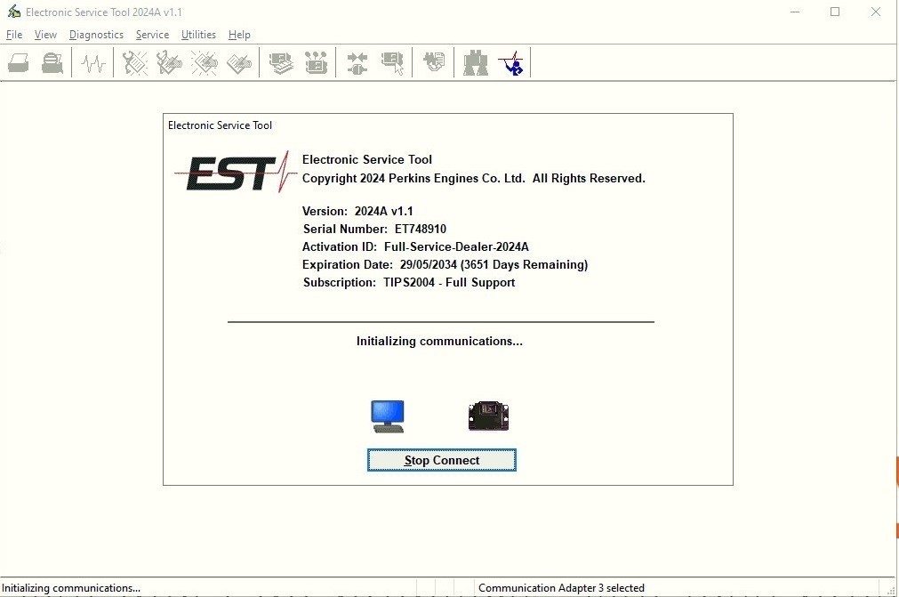Close the Electronic Service Tool window
Image resolution: width=899 pixels, height=597 pixels.
(876, 12)
